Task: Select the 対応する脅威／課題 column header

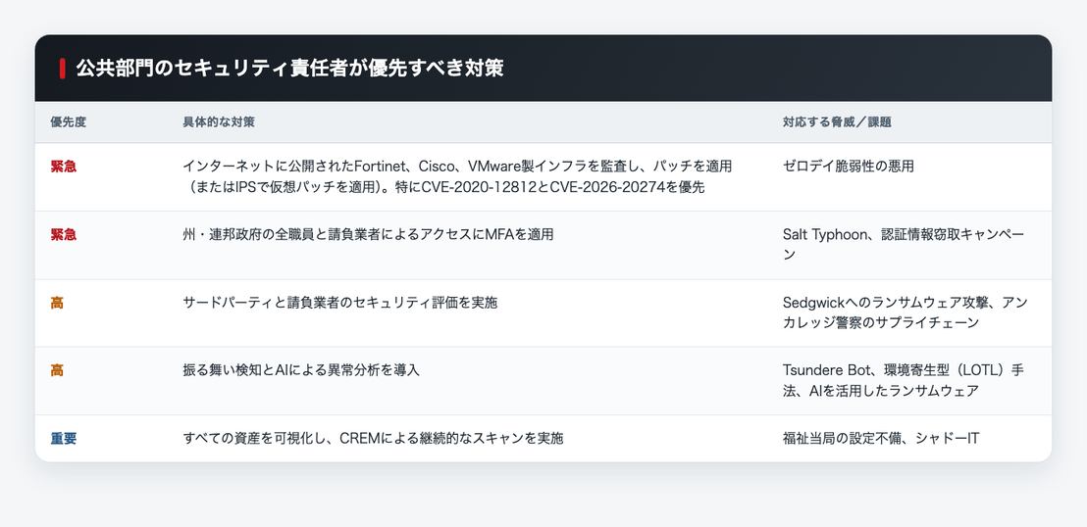Action: tap(837, 121)
